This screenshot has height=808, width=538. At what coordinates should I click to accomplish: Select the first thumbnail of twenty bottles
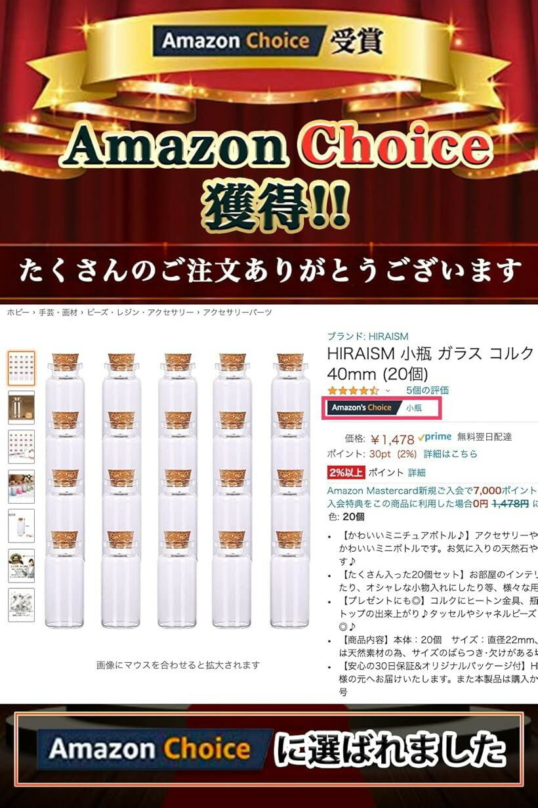(x=22, y=368)
